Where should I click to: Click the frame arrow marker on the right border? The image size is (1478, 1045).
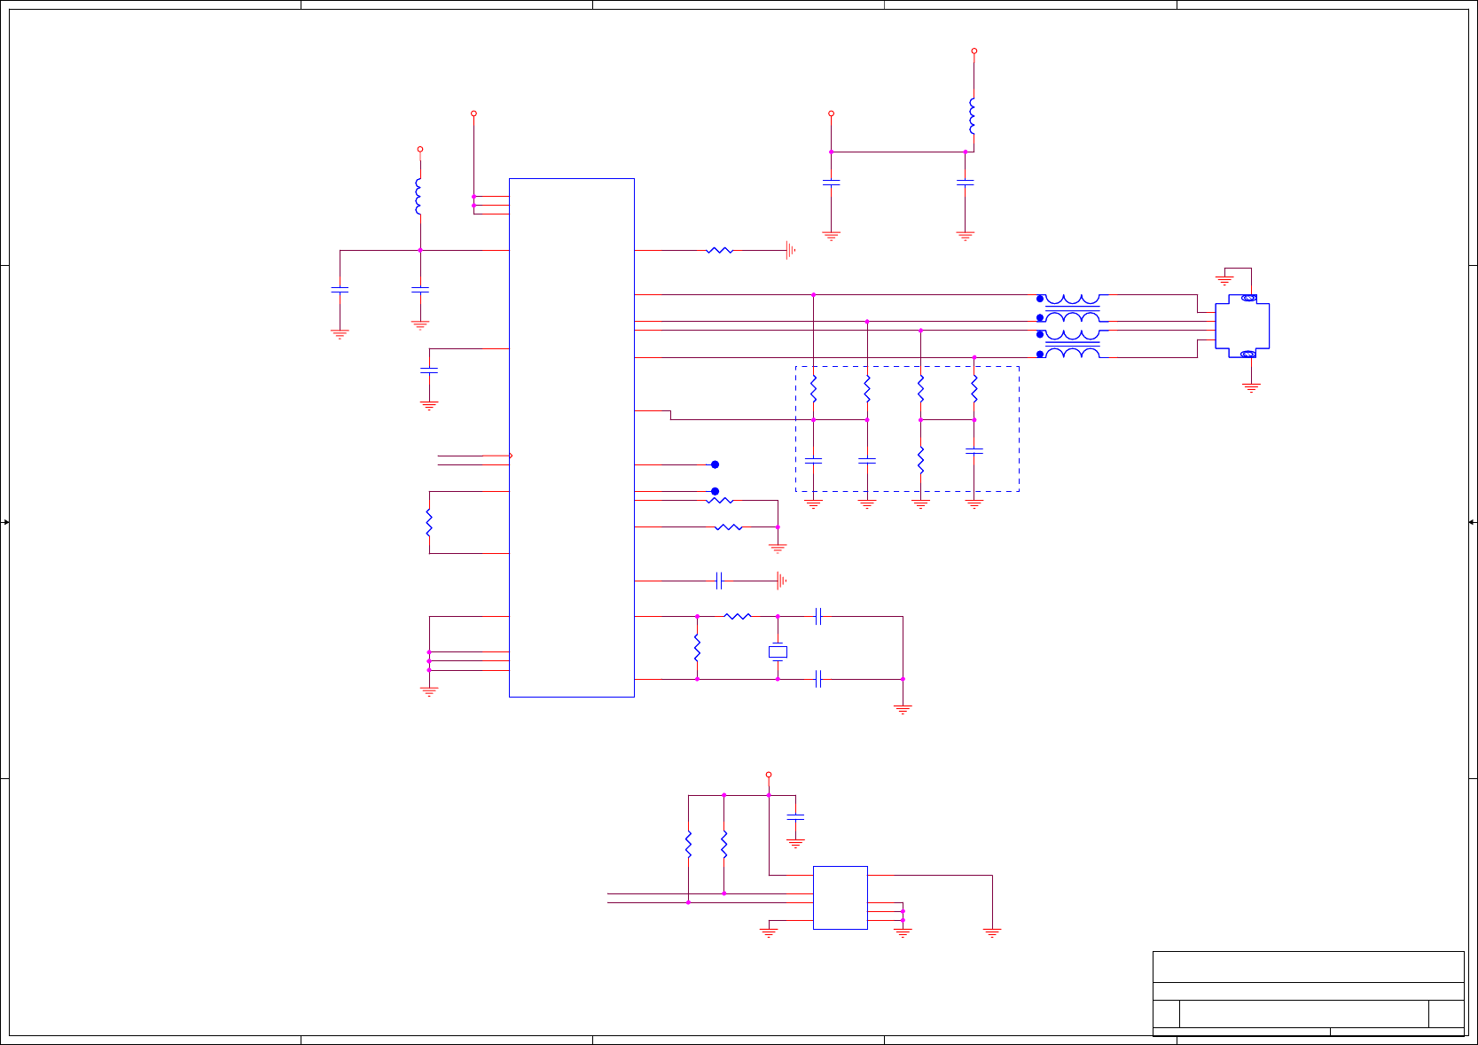1472,522
